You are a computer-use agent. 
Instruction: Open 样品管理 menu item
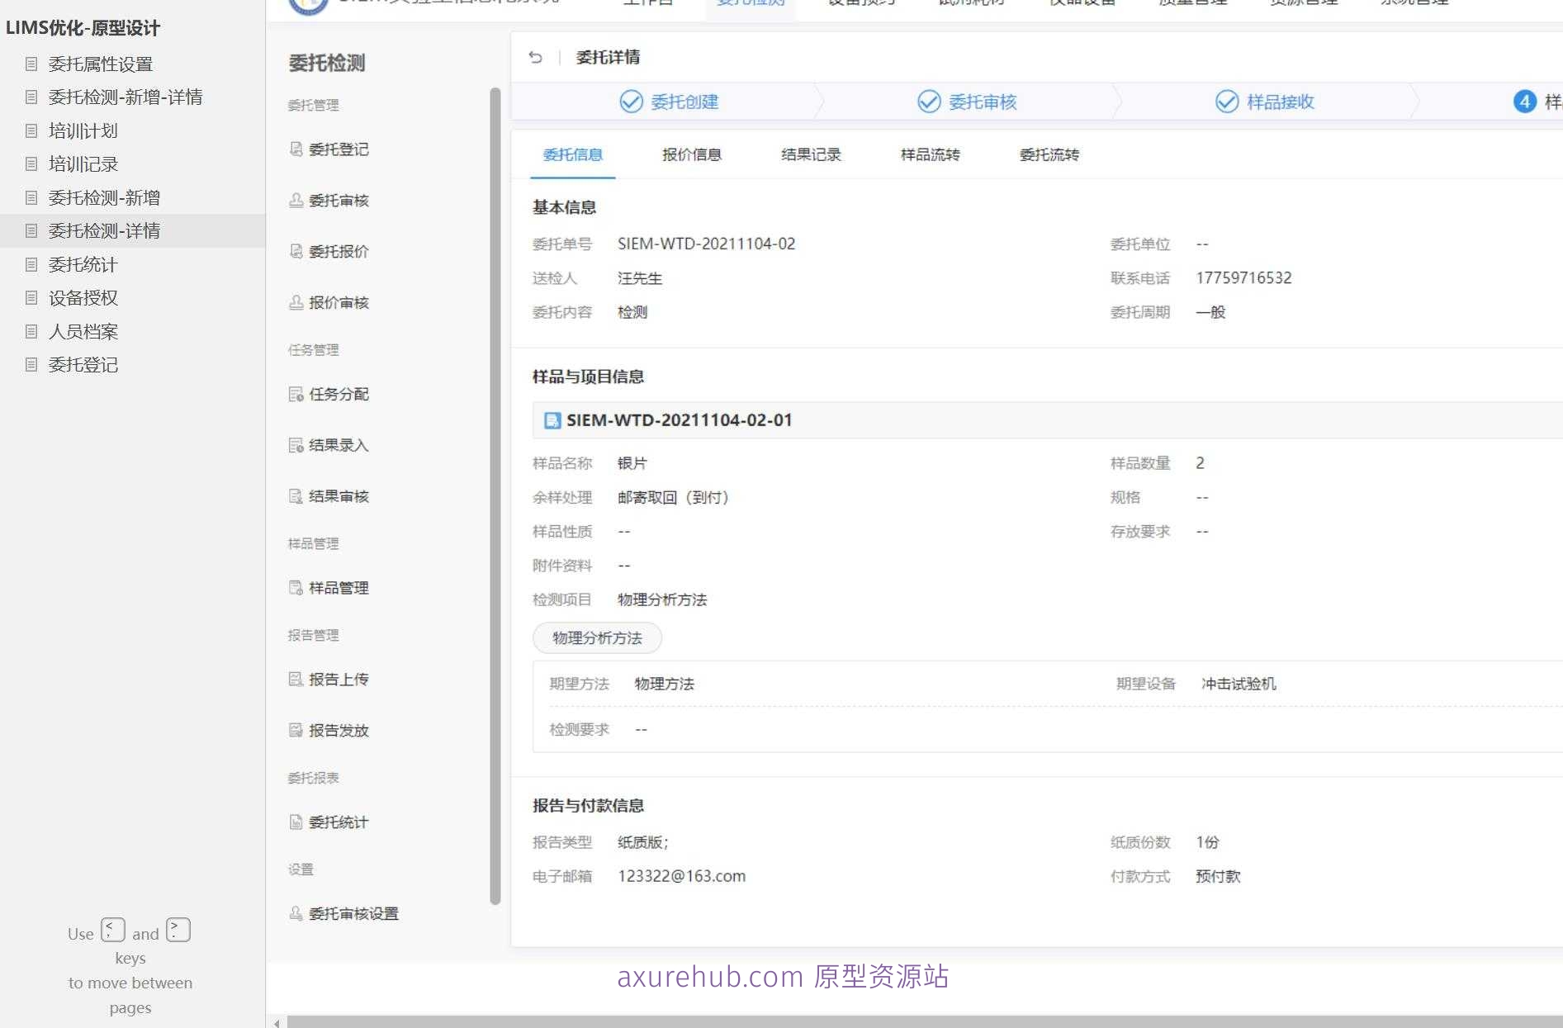[x=339, y=588]
